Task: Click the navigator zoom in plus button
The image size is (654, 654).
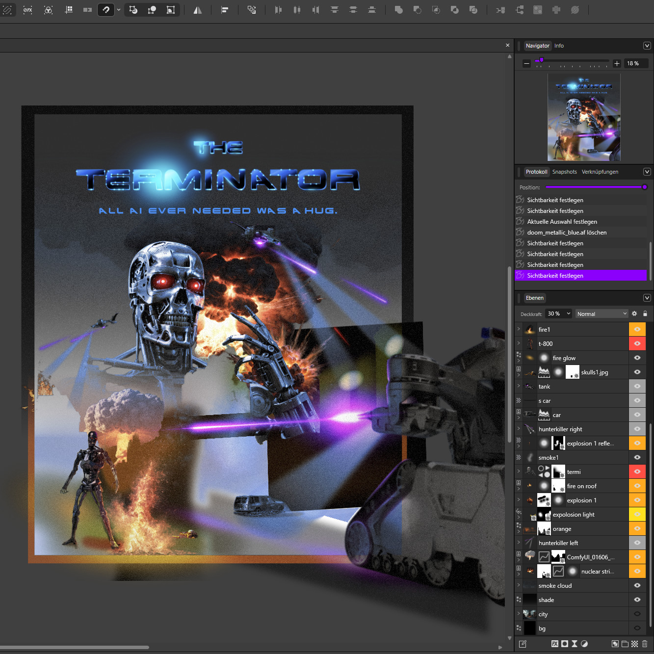Action: tap(617, 63)
